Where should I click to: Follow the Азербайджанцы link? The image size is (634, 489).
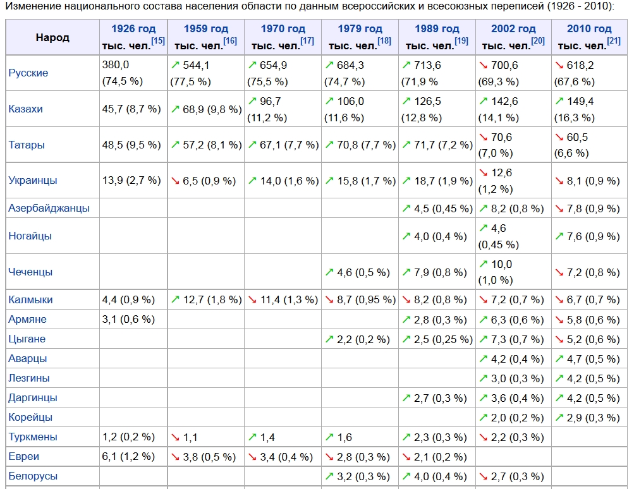click(49, 208)
